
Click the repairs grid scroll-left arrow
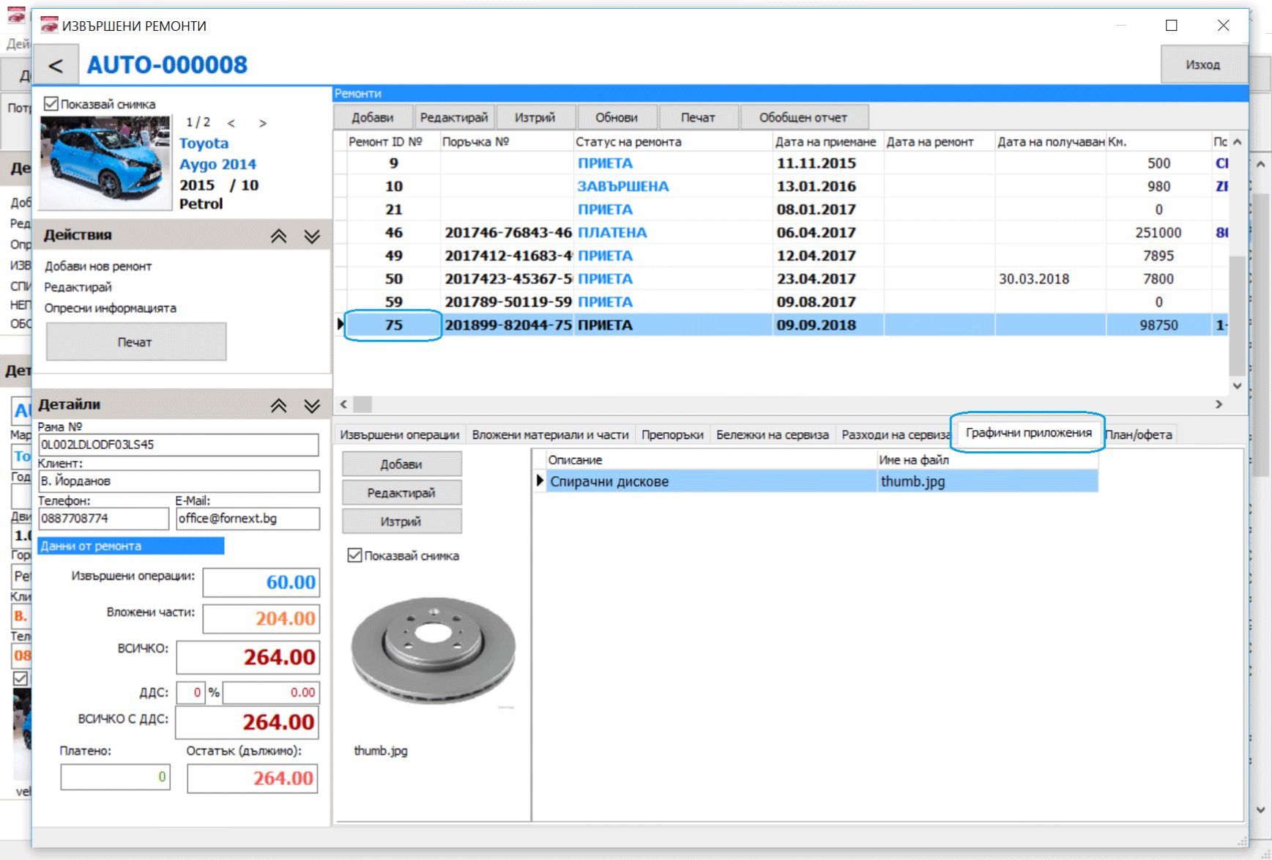[343, 404]
